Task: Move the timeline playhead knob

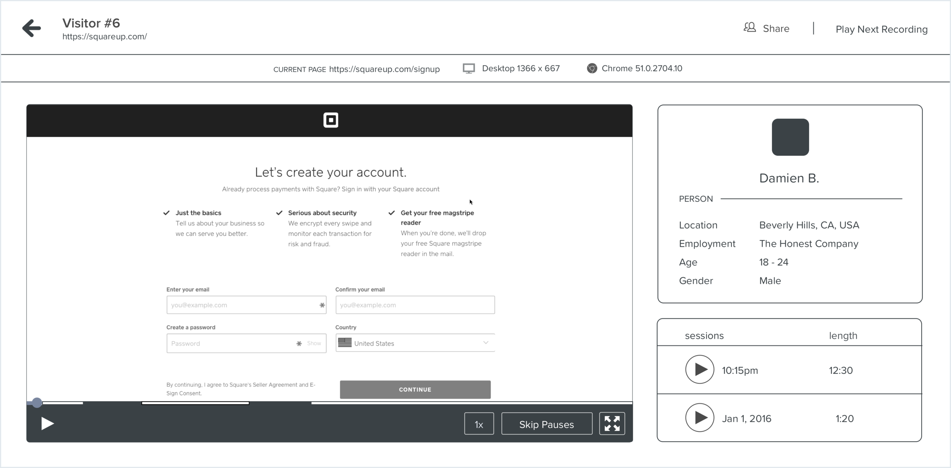Action: [x=37, y=403]
